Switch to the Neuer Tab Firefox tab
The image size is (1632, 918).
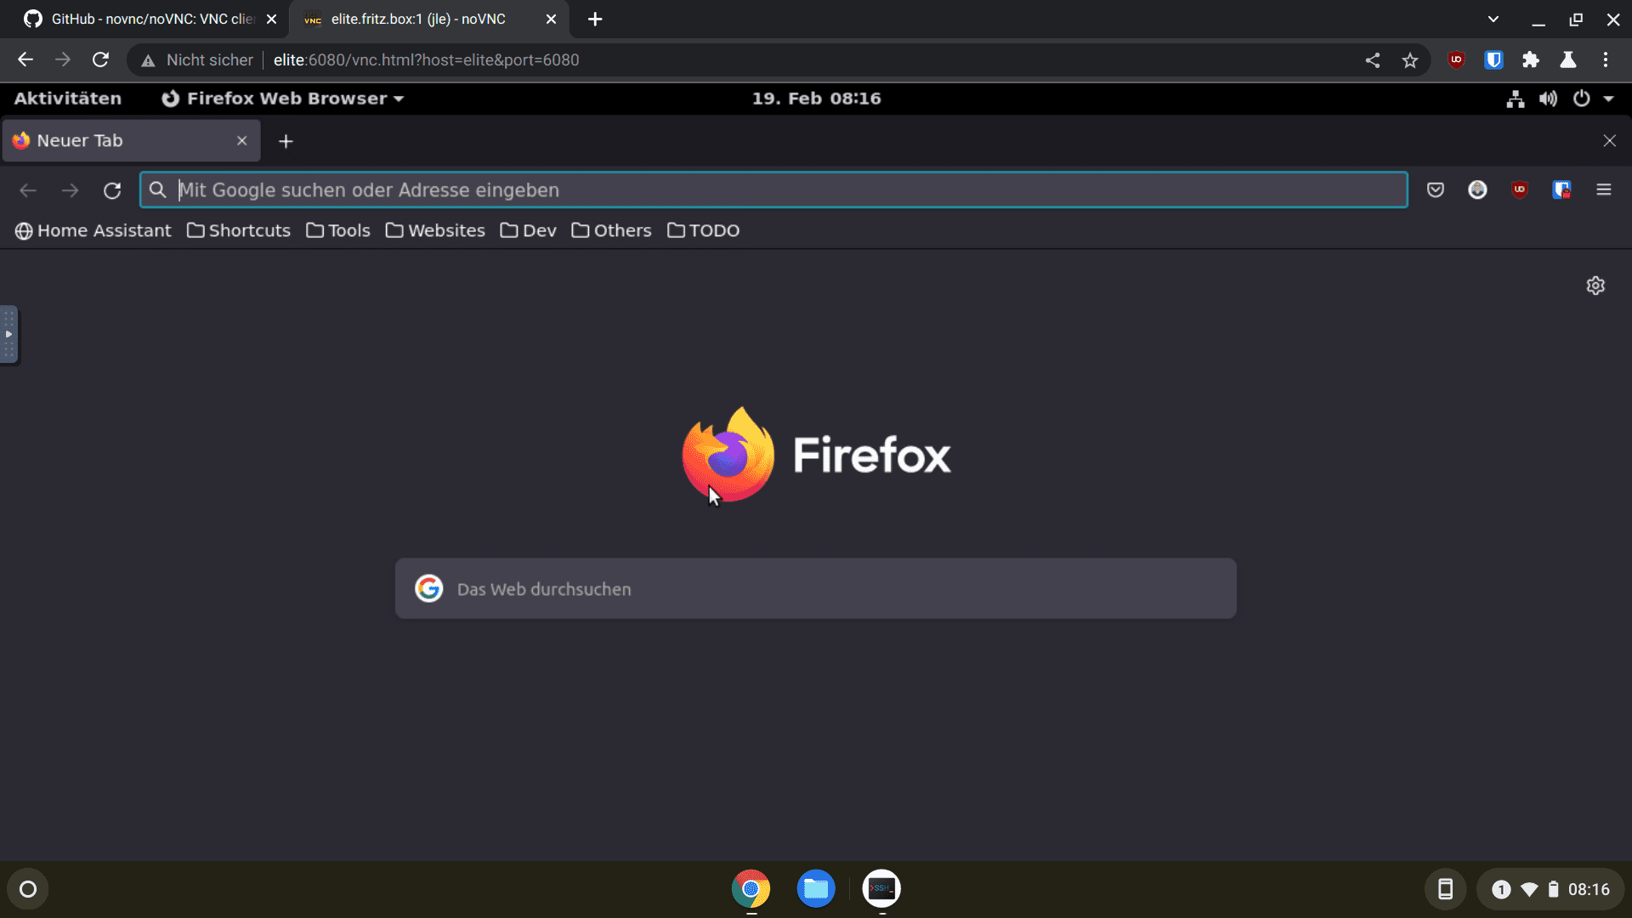132,140
